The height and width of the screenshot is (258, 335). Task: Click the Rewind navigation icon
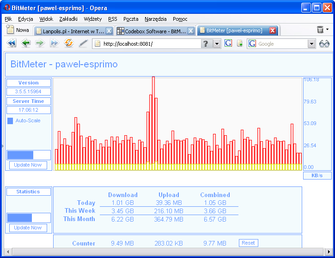coord(12,43)
